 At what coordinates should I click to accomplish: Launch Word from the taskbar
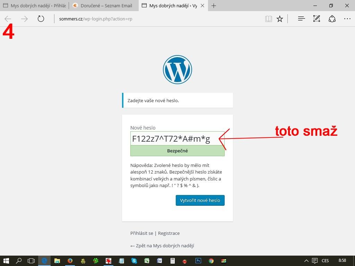click(159, 261)
